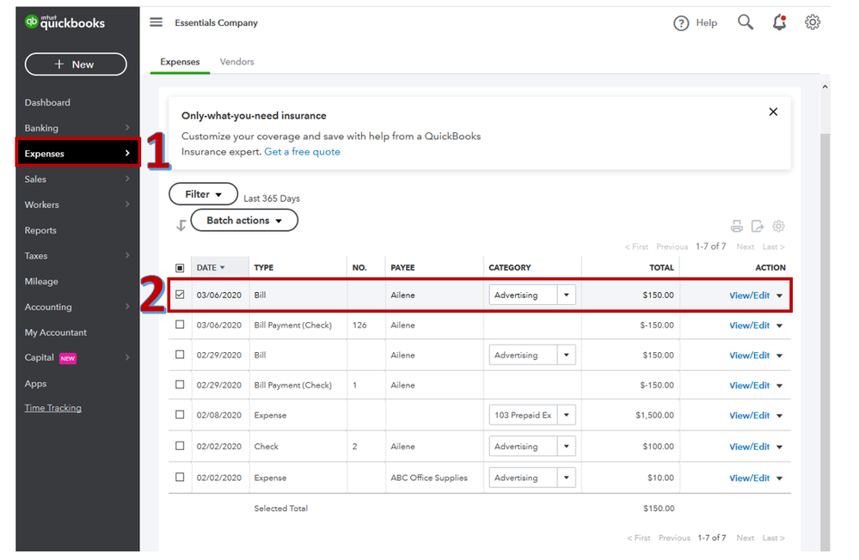Click the Selected Total label
This screenshot has height=560, width=859.
pyautogui.click(x=280, y=508)
